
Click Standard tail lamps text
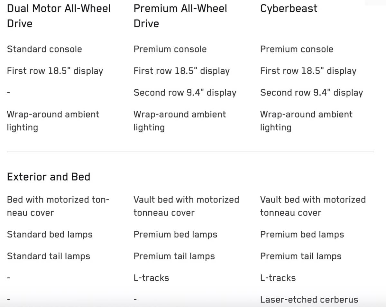pos(49,256)
